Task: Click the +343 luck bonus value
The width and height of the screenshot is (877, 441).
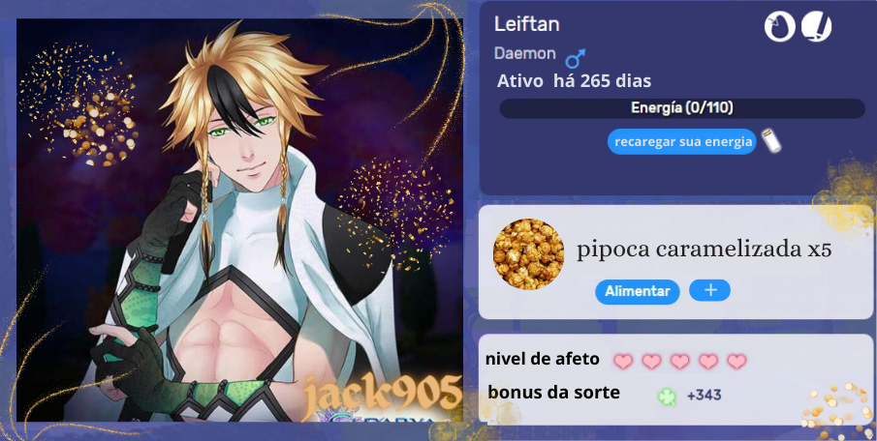Action: pyautogui.click(x=705, y=396)
